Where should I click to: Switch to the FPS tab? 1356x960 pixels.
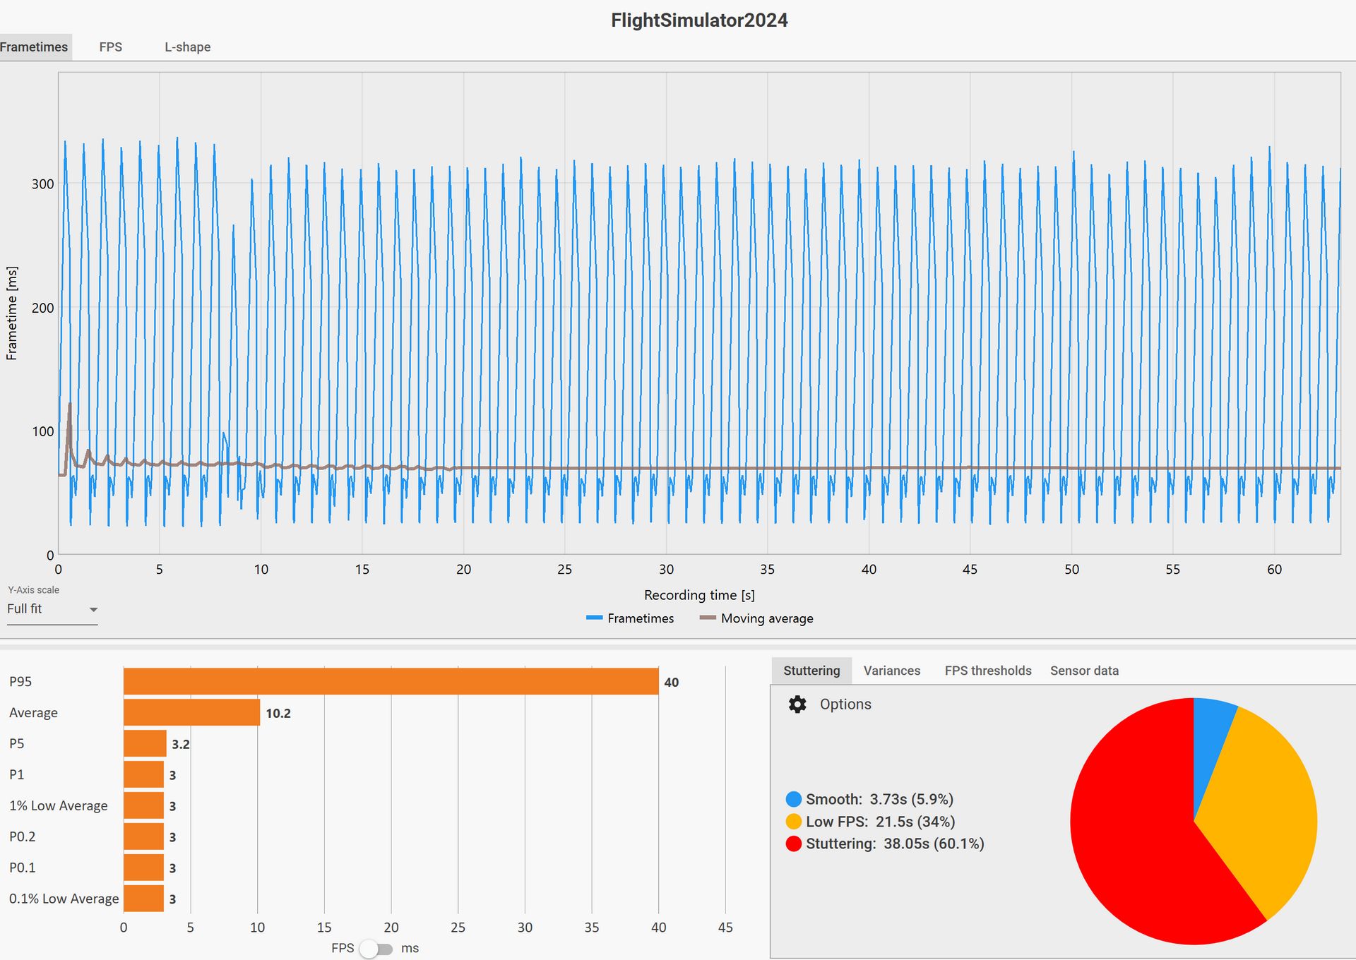point(110,47)
